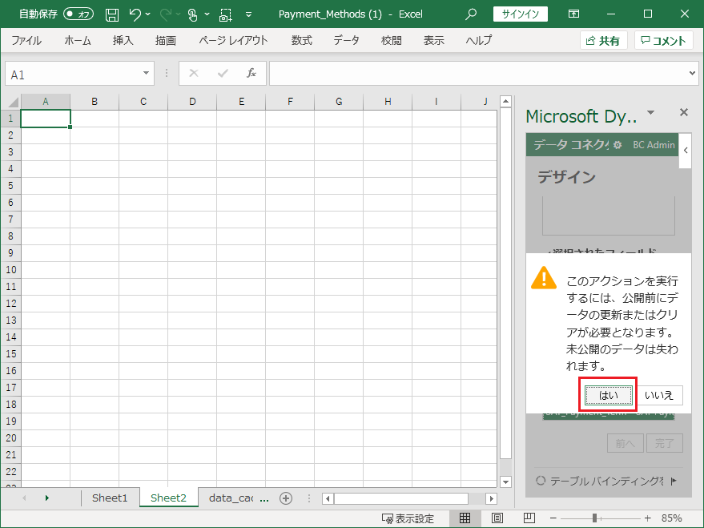Show more sheet tabs via the ellipsis
Screen dimensions: 704x528
pyautogui.click(x=265, y=498)
